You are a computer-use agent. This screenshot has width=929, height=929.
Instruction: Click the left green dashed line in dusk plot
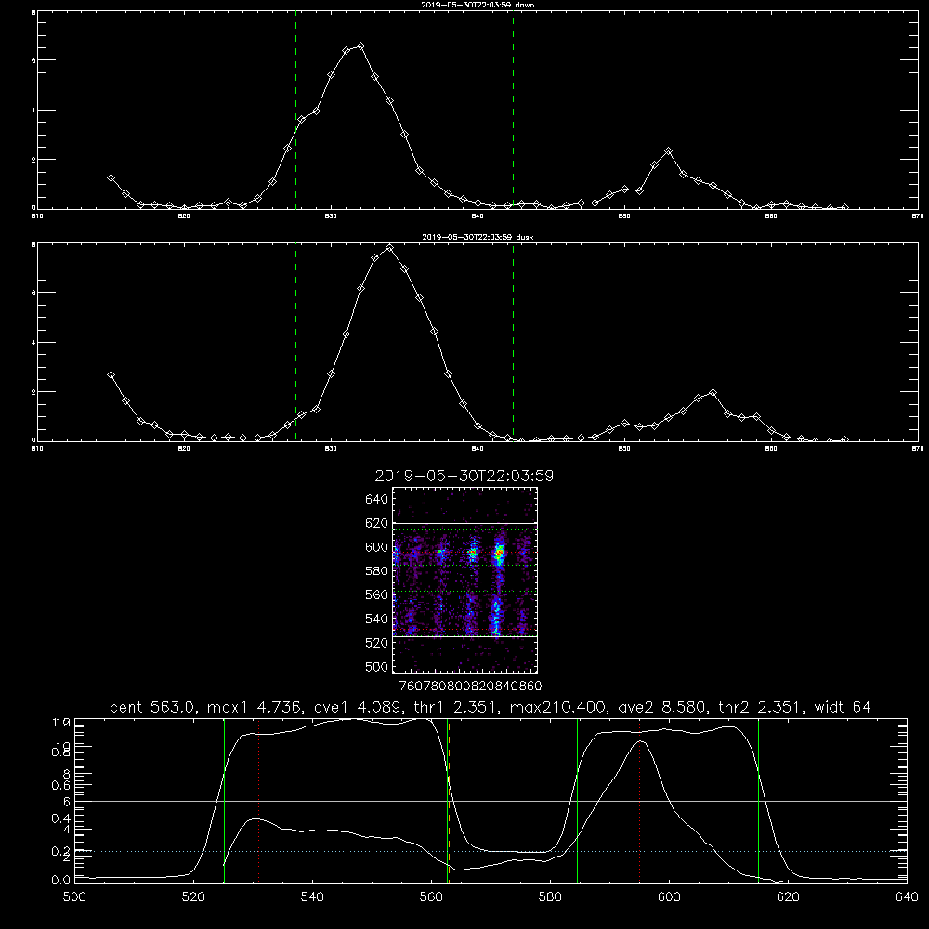tap(295, 342)
